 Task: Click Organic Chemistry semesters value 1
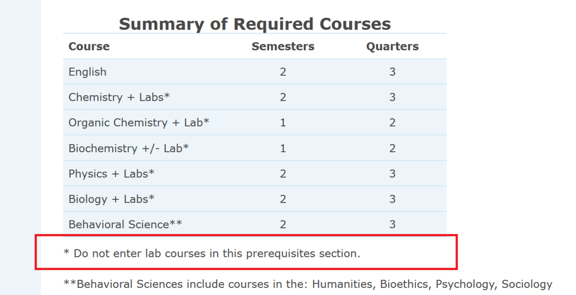point(283,123)
